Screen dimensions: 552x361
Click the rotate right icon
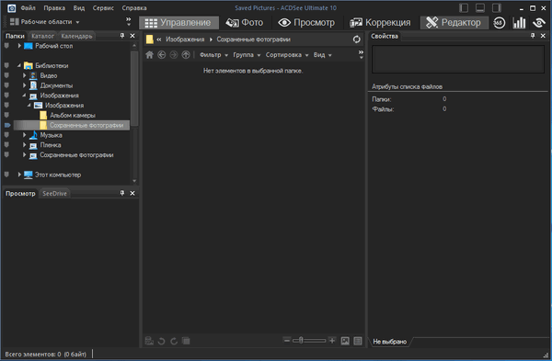(x=174, y=341)
